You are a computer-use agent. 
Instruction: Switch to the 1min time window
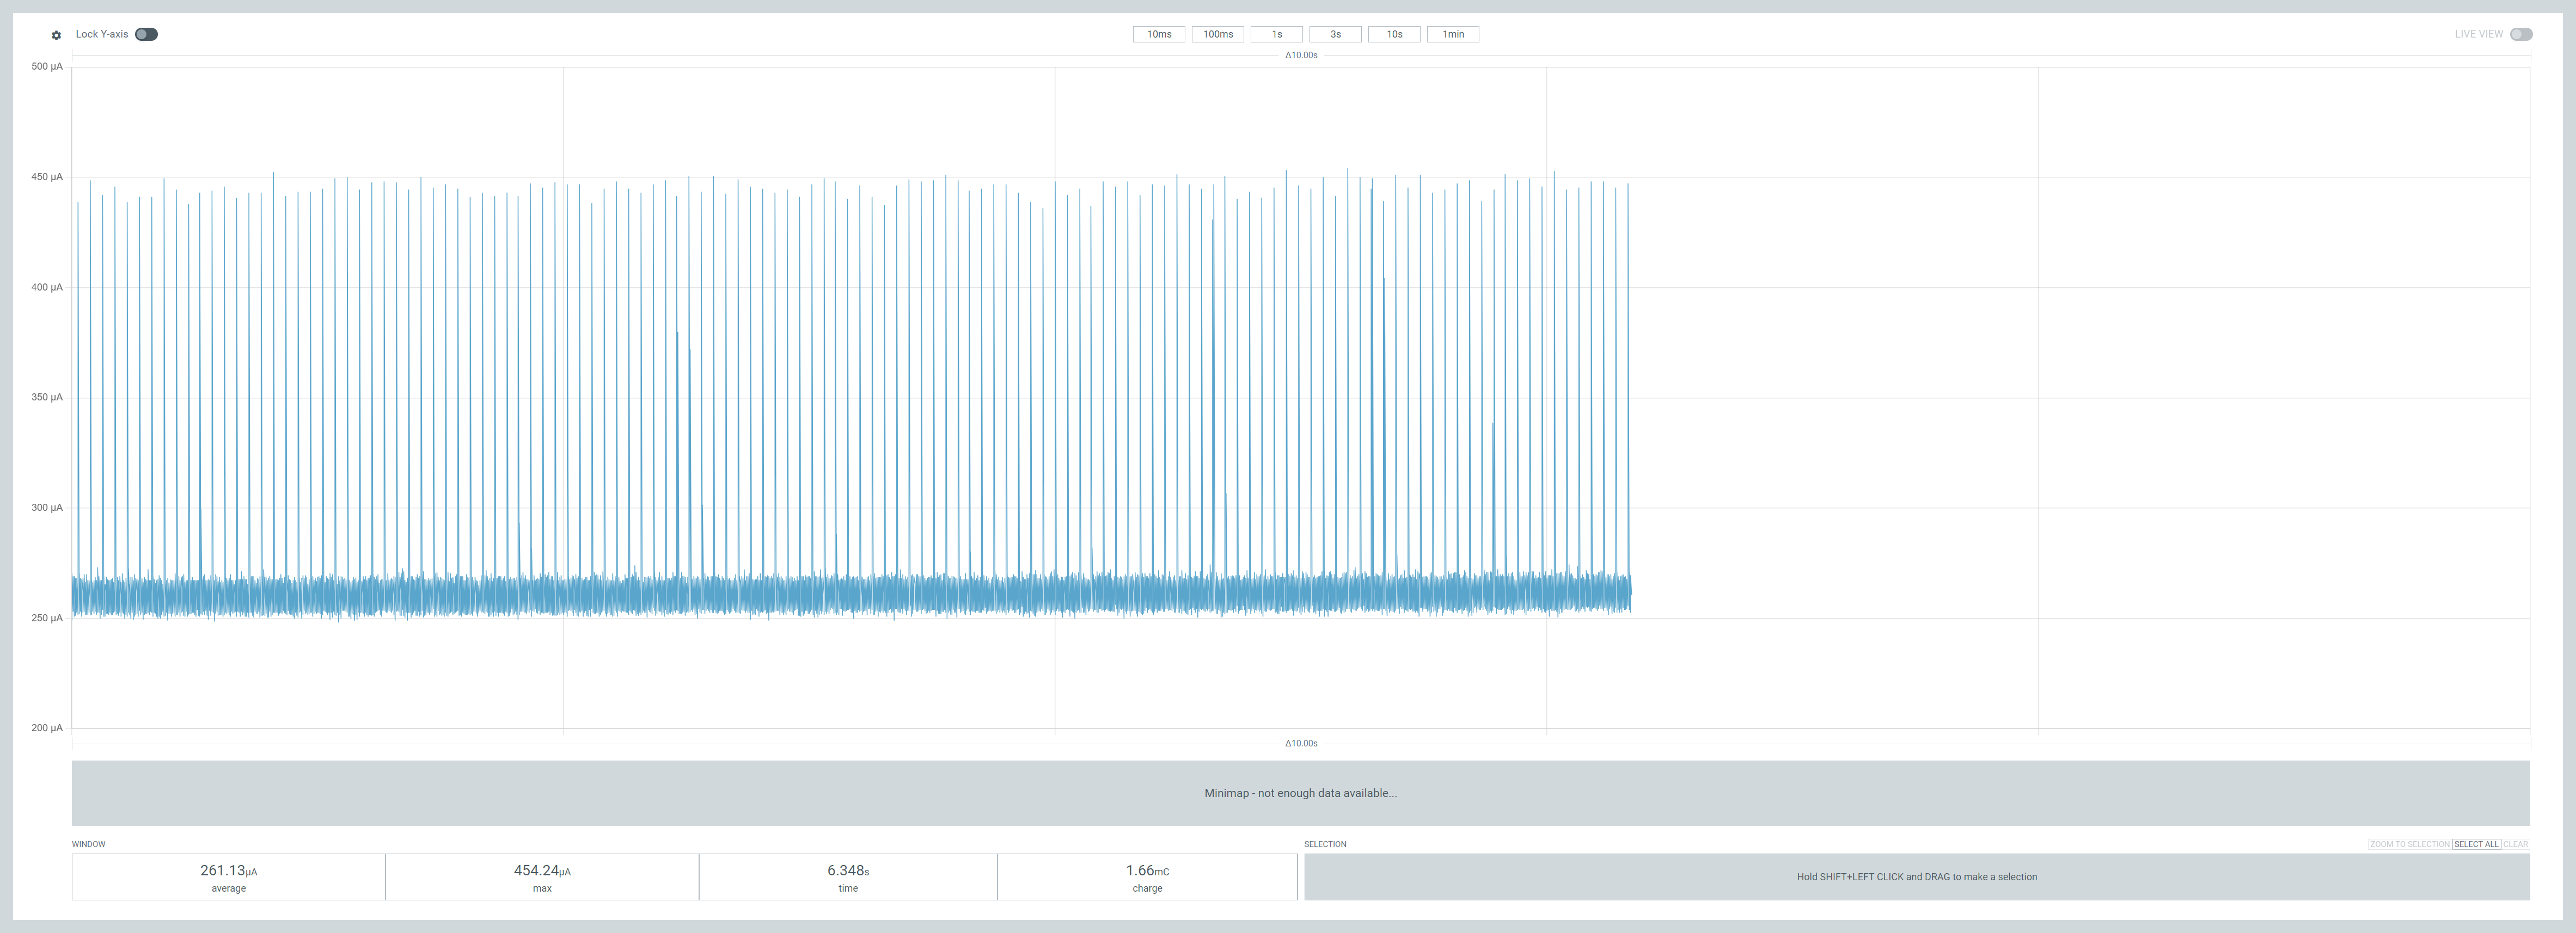[1452, 34]
